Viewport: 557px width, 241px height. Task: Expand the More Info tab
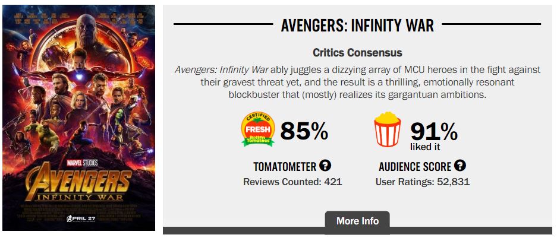(357, 221)
